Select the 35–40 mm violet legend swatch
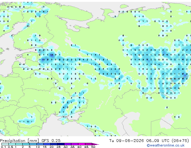The image size is (191, 148). (75, 144)
